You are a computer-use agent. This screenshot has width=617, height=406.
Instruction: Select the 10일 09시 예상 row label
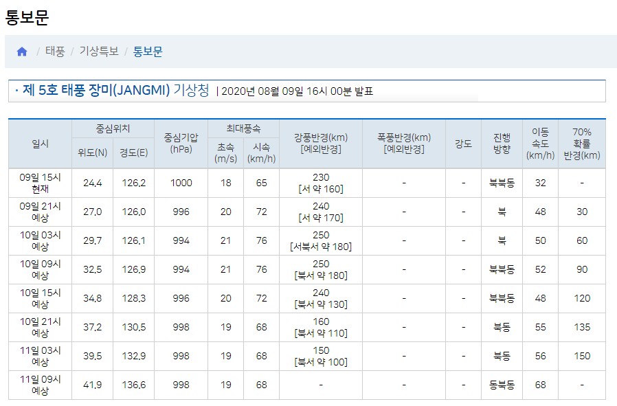40,269
